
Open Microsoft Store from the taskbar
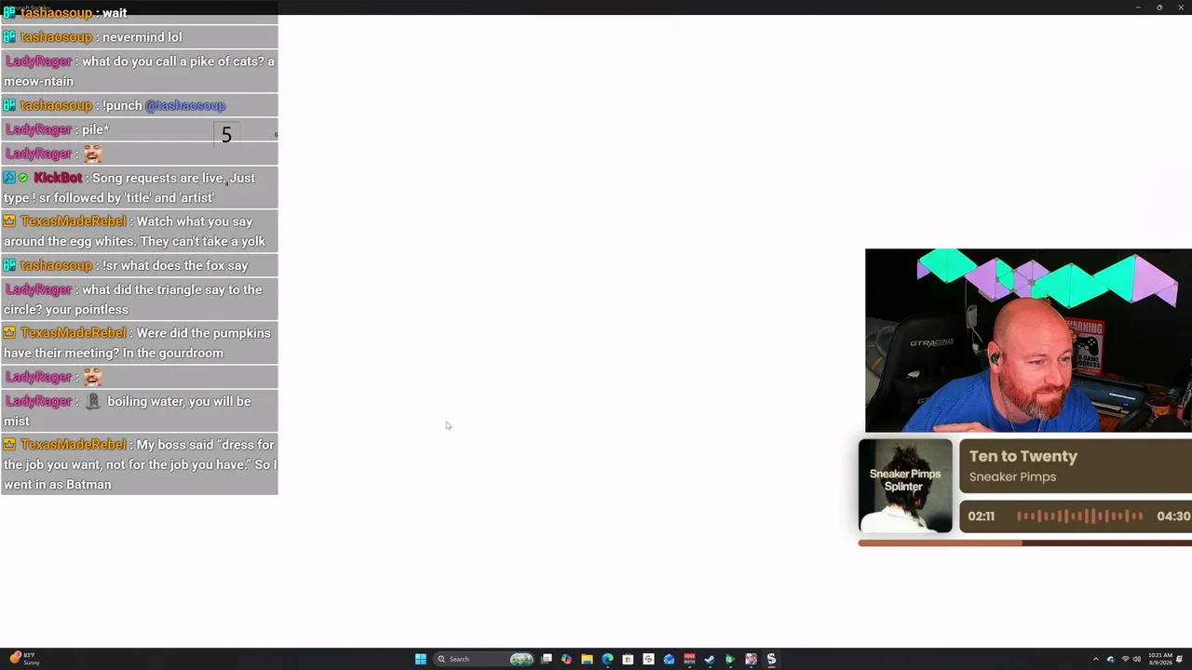[628, 659]
